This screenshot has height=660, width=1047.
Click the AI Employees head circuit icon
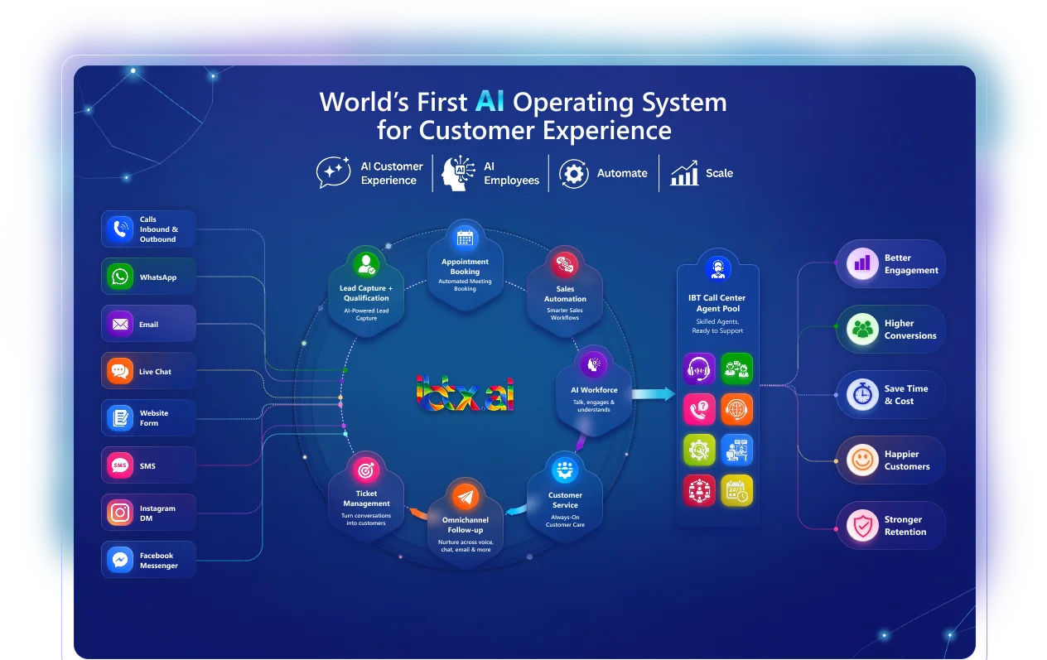[458, 173]
